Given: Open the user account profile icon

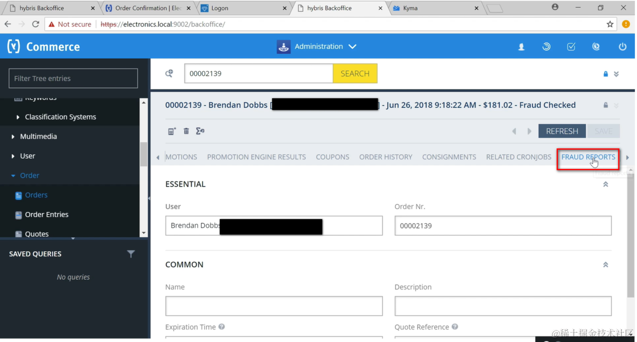Looking at the screenshot, I should 521,46.
